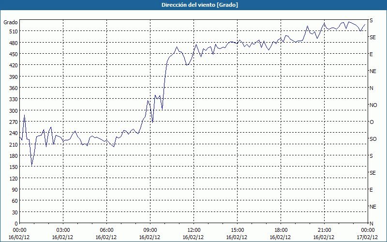Select the 240 degree axis label
The height and width of the screenshot is (242, 387).
pos(14,134)
